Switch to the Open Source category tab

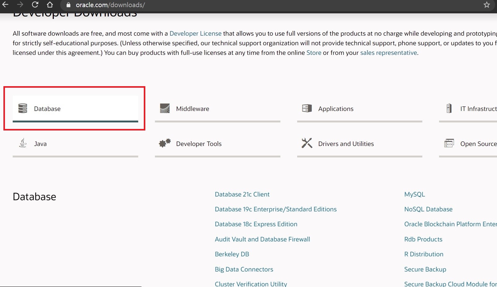(x=468, y=144)
